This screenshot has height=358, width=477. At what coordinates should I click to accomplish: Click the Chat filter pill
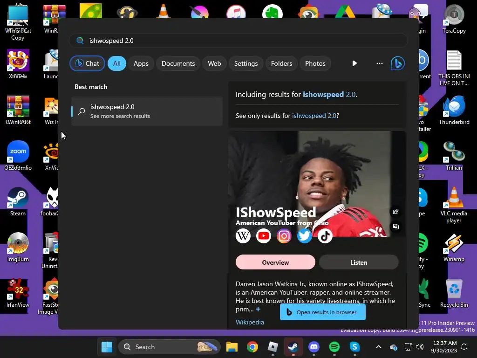[x=87, y=63]
